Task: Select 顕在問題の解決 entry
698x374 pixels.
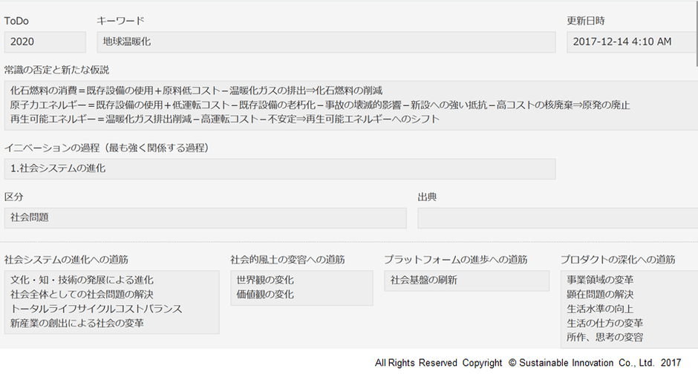Action: tap(600, 295)
